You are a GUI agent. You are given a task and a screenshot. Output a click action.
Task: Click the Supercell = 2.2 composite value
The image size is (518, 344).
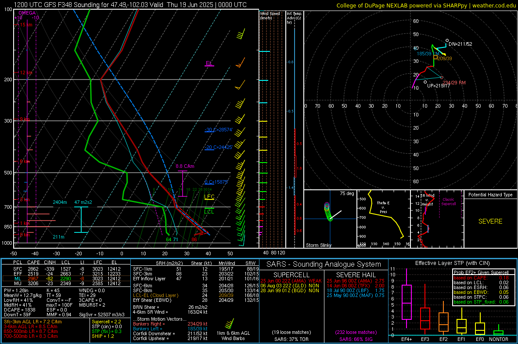click(x=106, y=322)
